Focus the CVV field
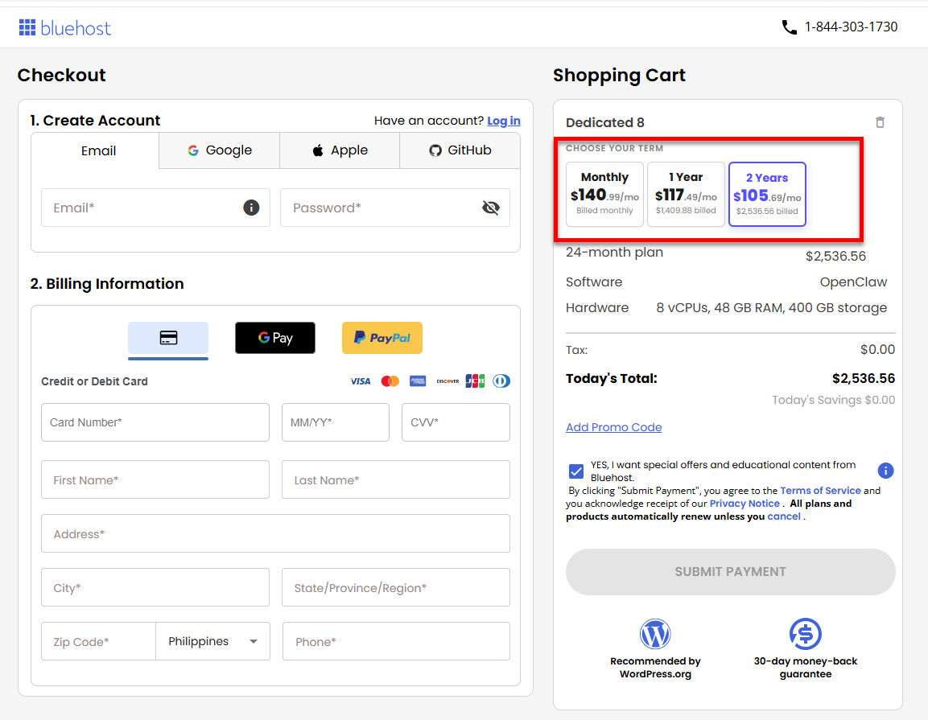 456,422
